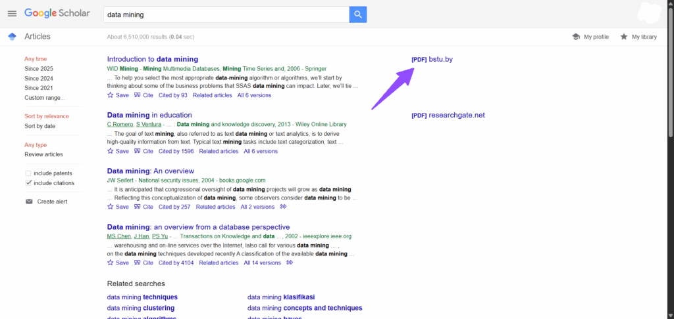Enable the include patents checkbox

click(x=28, y=173)
